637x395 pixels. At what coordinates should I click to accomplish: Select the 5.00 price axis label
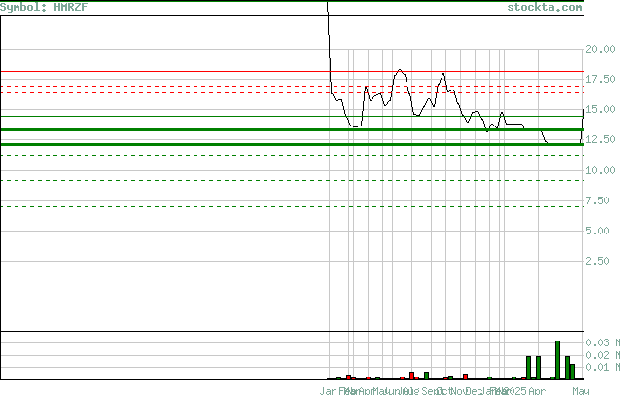tap(597, 231)
